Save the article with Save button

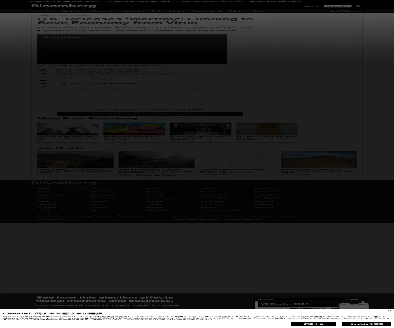(71, 78)
